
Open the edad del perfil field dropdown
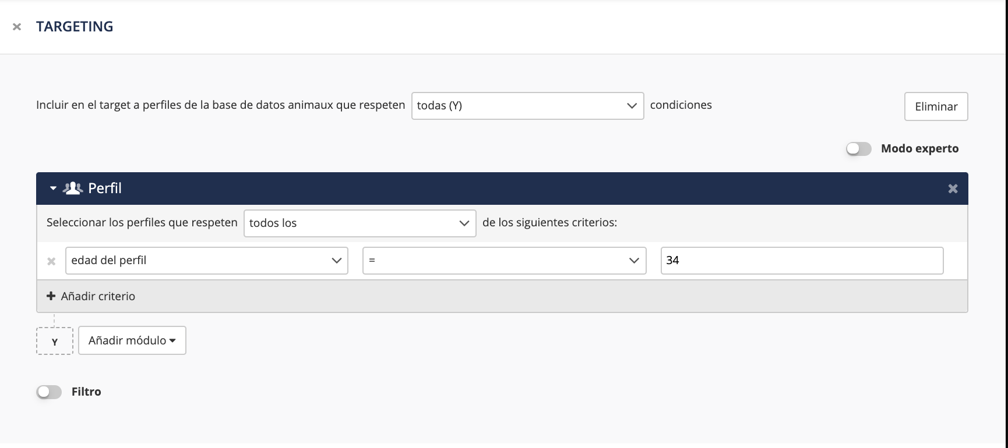coord(207,261)
